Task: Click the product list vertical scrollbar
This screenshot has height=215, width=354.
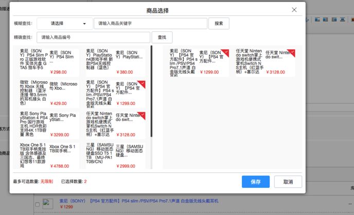Action: [151, 91]
